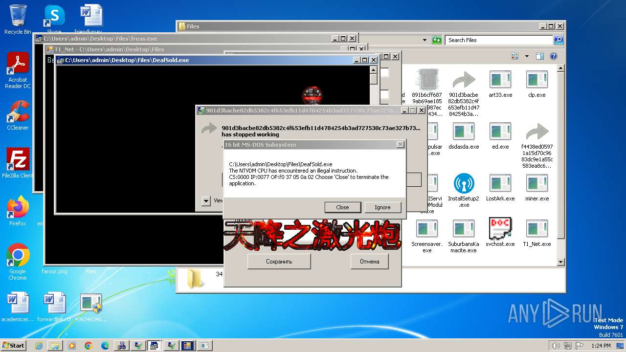Select the svchost.exe file

[500, 232]
